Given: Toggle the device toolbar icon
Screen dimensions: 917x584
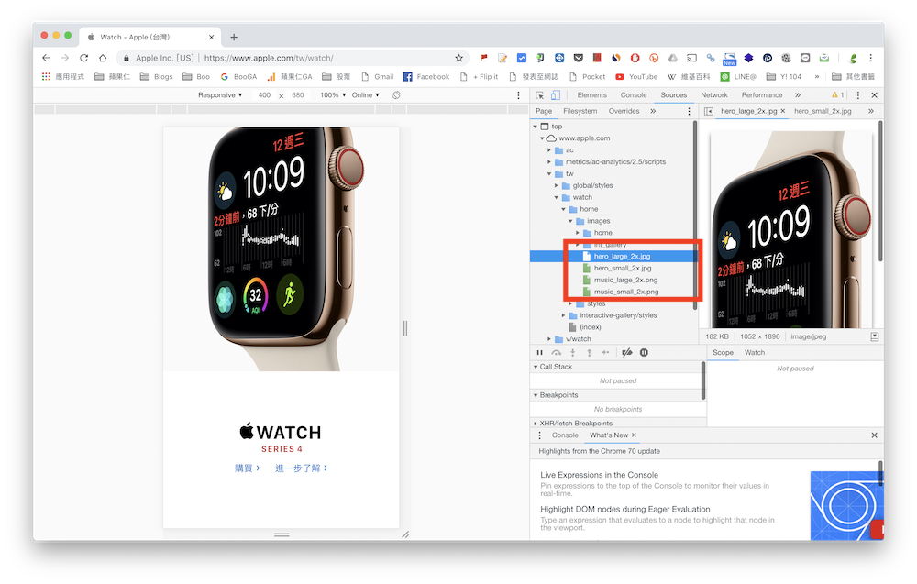Looking at the screenshot, I should tap(555, 95).
